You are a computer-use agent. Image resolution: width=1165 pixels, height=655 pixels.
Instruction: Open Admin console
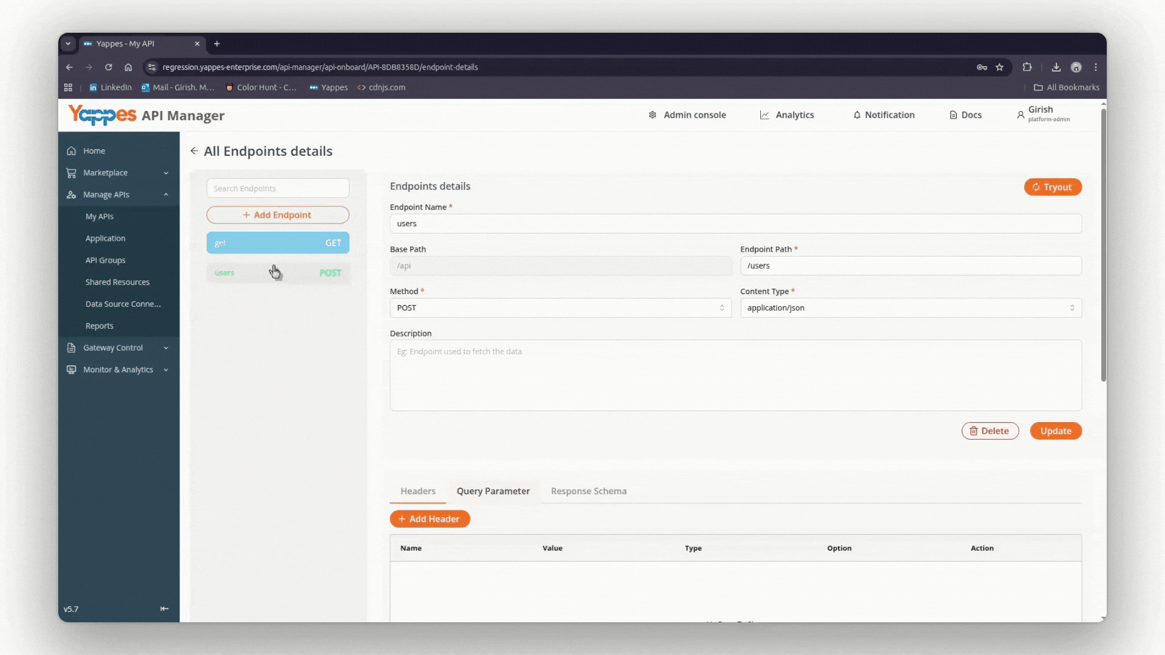click(x=687, y=115)
